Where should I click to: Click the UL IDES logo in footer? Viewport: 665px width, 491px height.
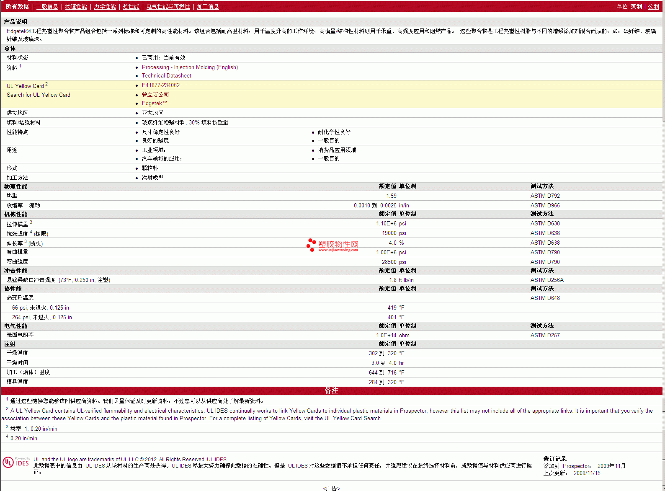point(16,462)
